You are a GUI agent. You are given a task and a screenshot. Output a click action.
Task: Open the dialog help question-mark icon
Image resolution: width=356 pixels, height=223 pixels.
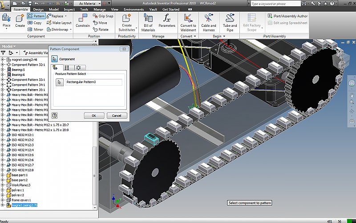pyautogui.click(x=55, y=116)
